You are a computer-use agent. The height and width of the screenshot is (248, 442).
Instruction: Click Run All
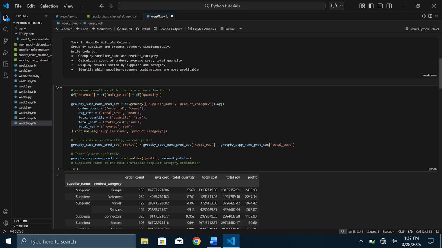(124, 29)
